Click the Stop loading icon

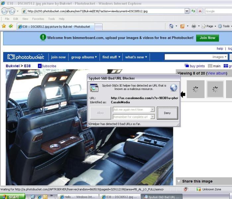tap(200, 11)
